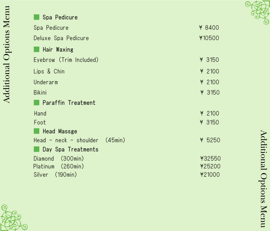Screen dimensions: 270x231
Task: Pick the Underarm waxing option
Action: click(x=45, y=82)
